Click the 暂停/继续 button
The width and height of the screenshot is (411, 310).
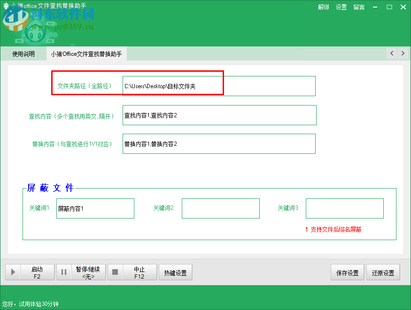(88, 272)
